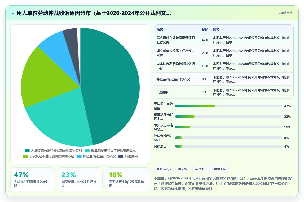Click the small blue icon beside the chart title
Viewport: 304px width, 202px height.
point(13,13)
